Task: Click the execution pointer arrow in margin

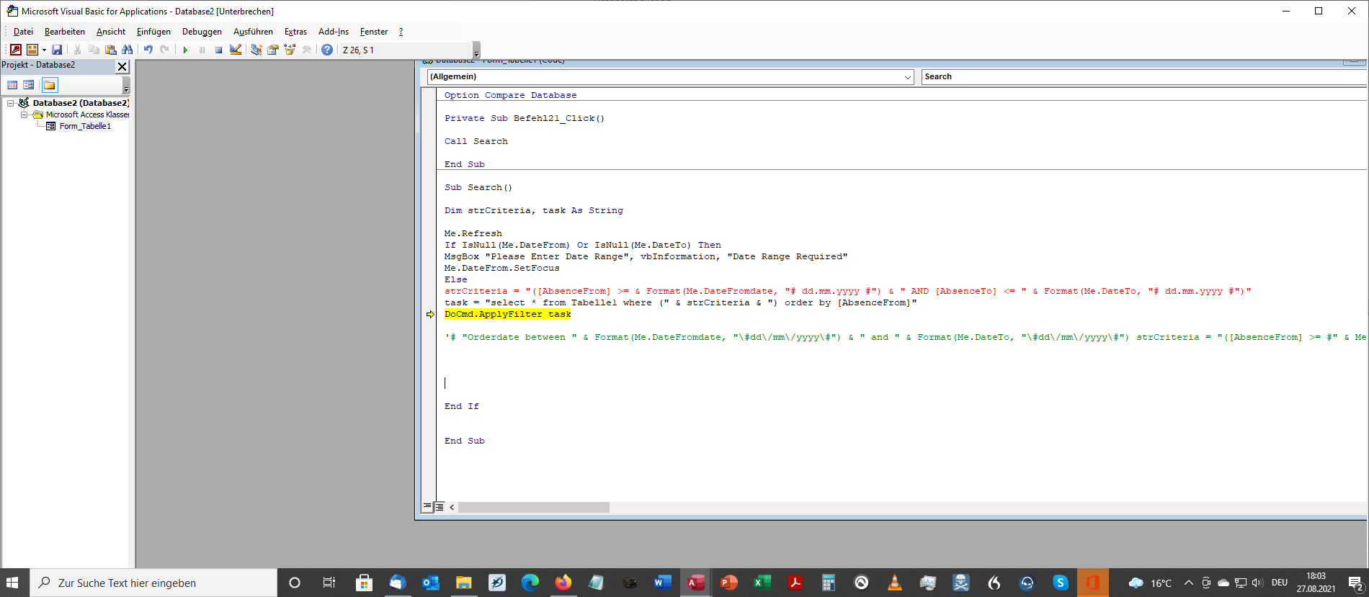Action: [x=430, y=314]
